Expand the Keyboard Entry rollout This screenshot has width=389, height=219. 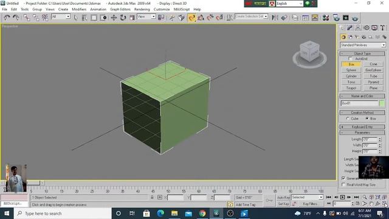point(362,127)
